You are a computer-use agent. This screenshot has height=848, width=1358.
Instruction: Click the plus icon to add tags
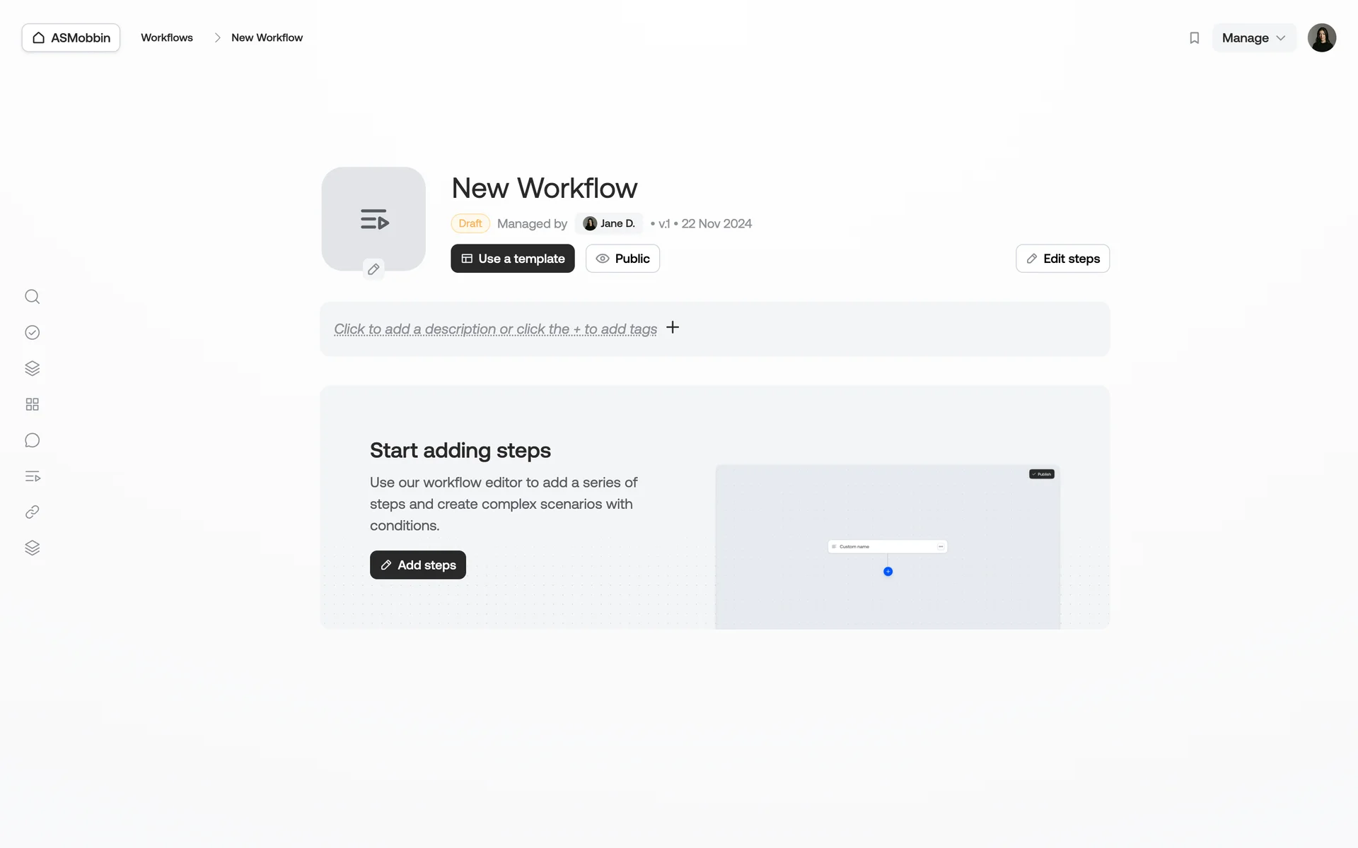(673, 327)
